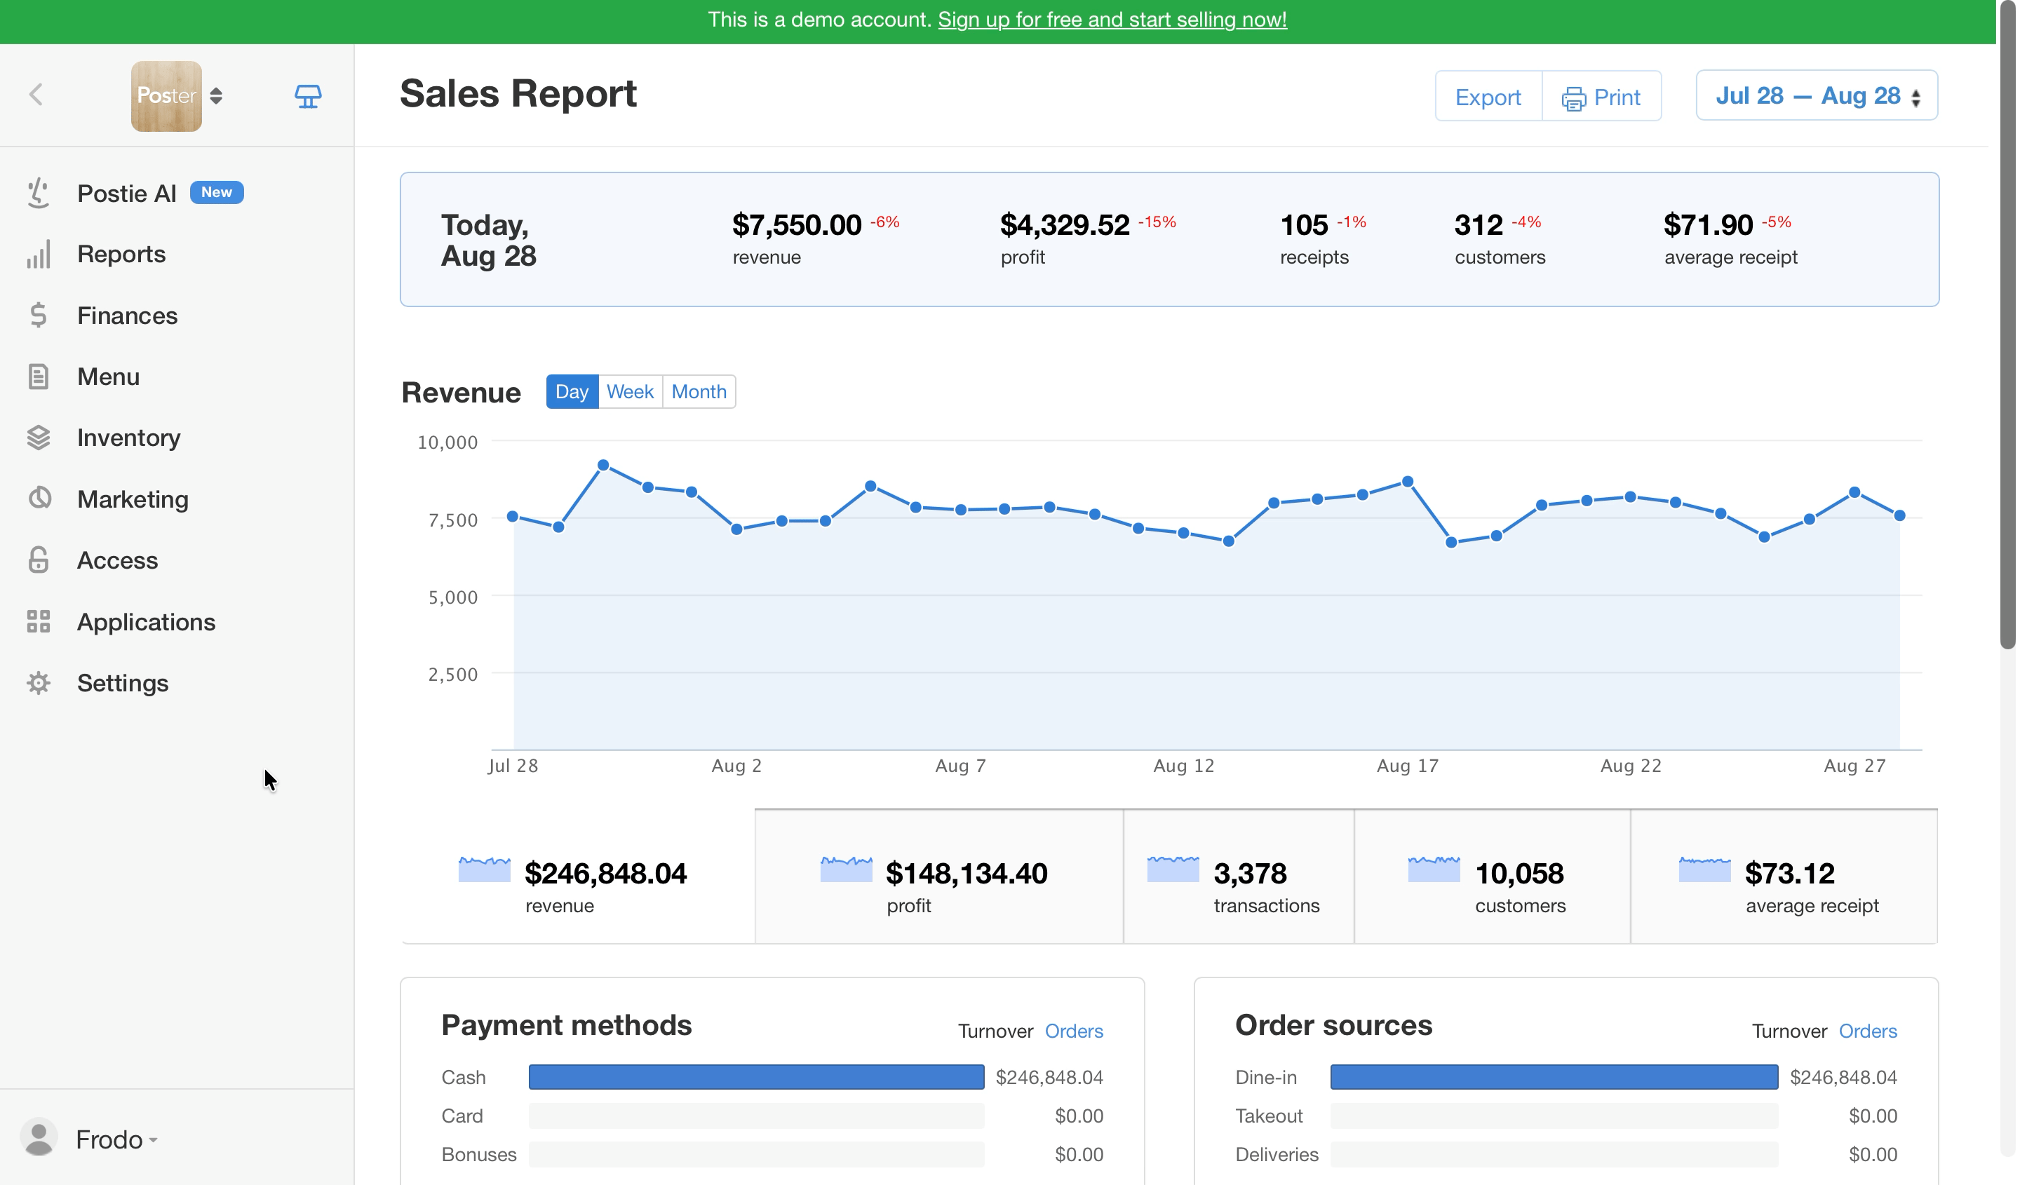
Task: Click the Reports bar chart icon
Action: (38, 254)
